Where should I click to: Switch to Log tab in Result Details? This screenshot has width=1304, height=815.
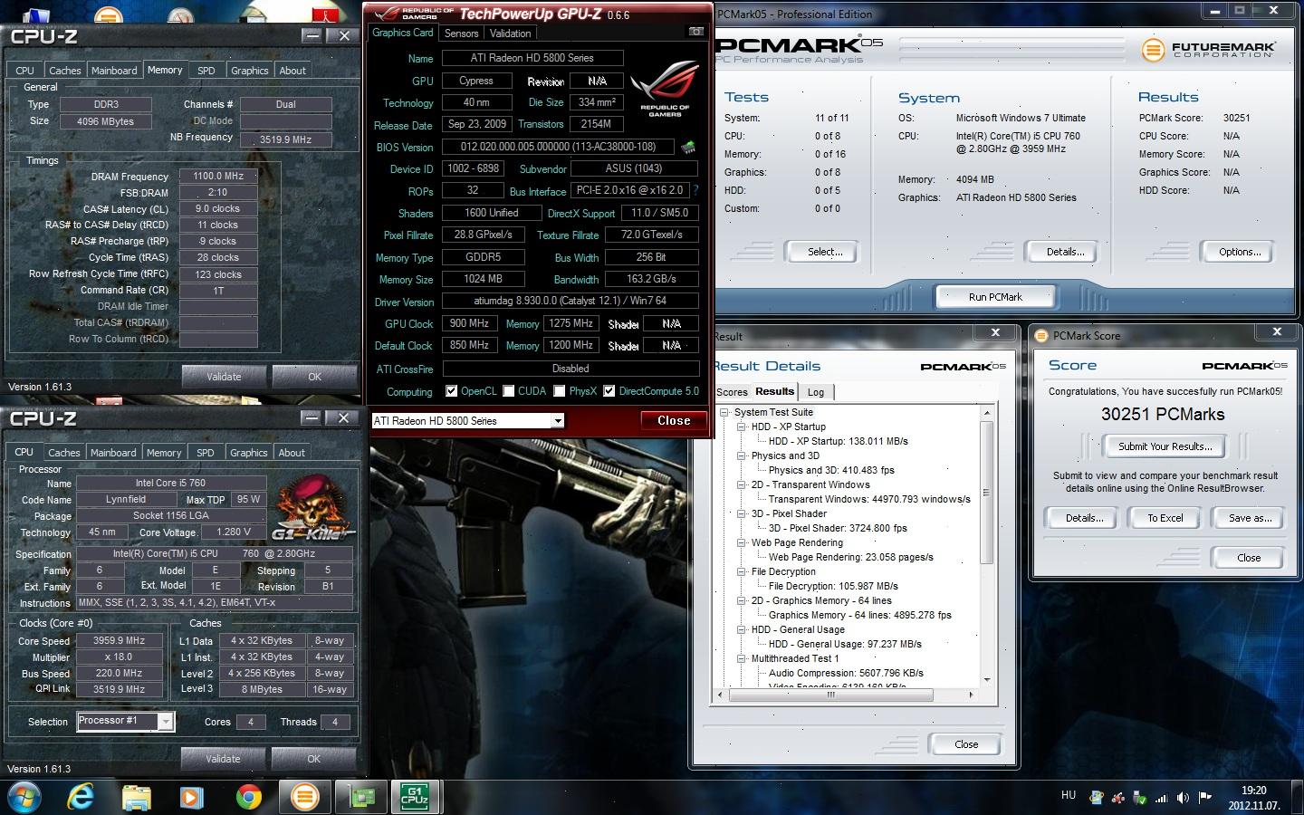pyautogui.click(x=816, y=392)
